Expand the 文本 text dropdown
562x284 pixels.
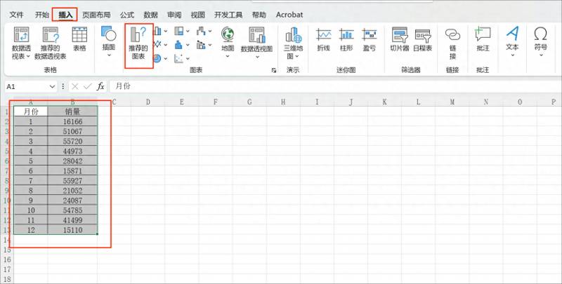point(513,55)
